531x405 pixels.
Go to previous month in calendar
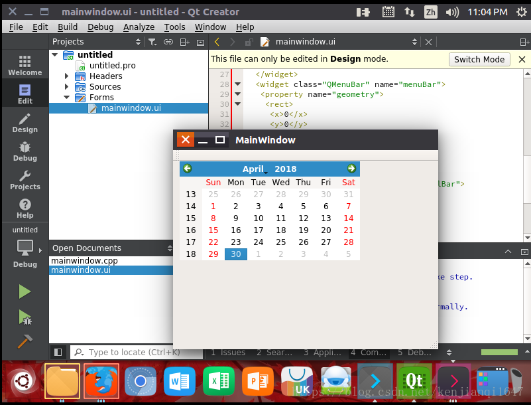tap(187, 168)
